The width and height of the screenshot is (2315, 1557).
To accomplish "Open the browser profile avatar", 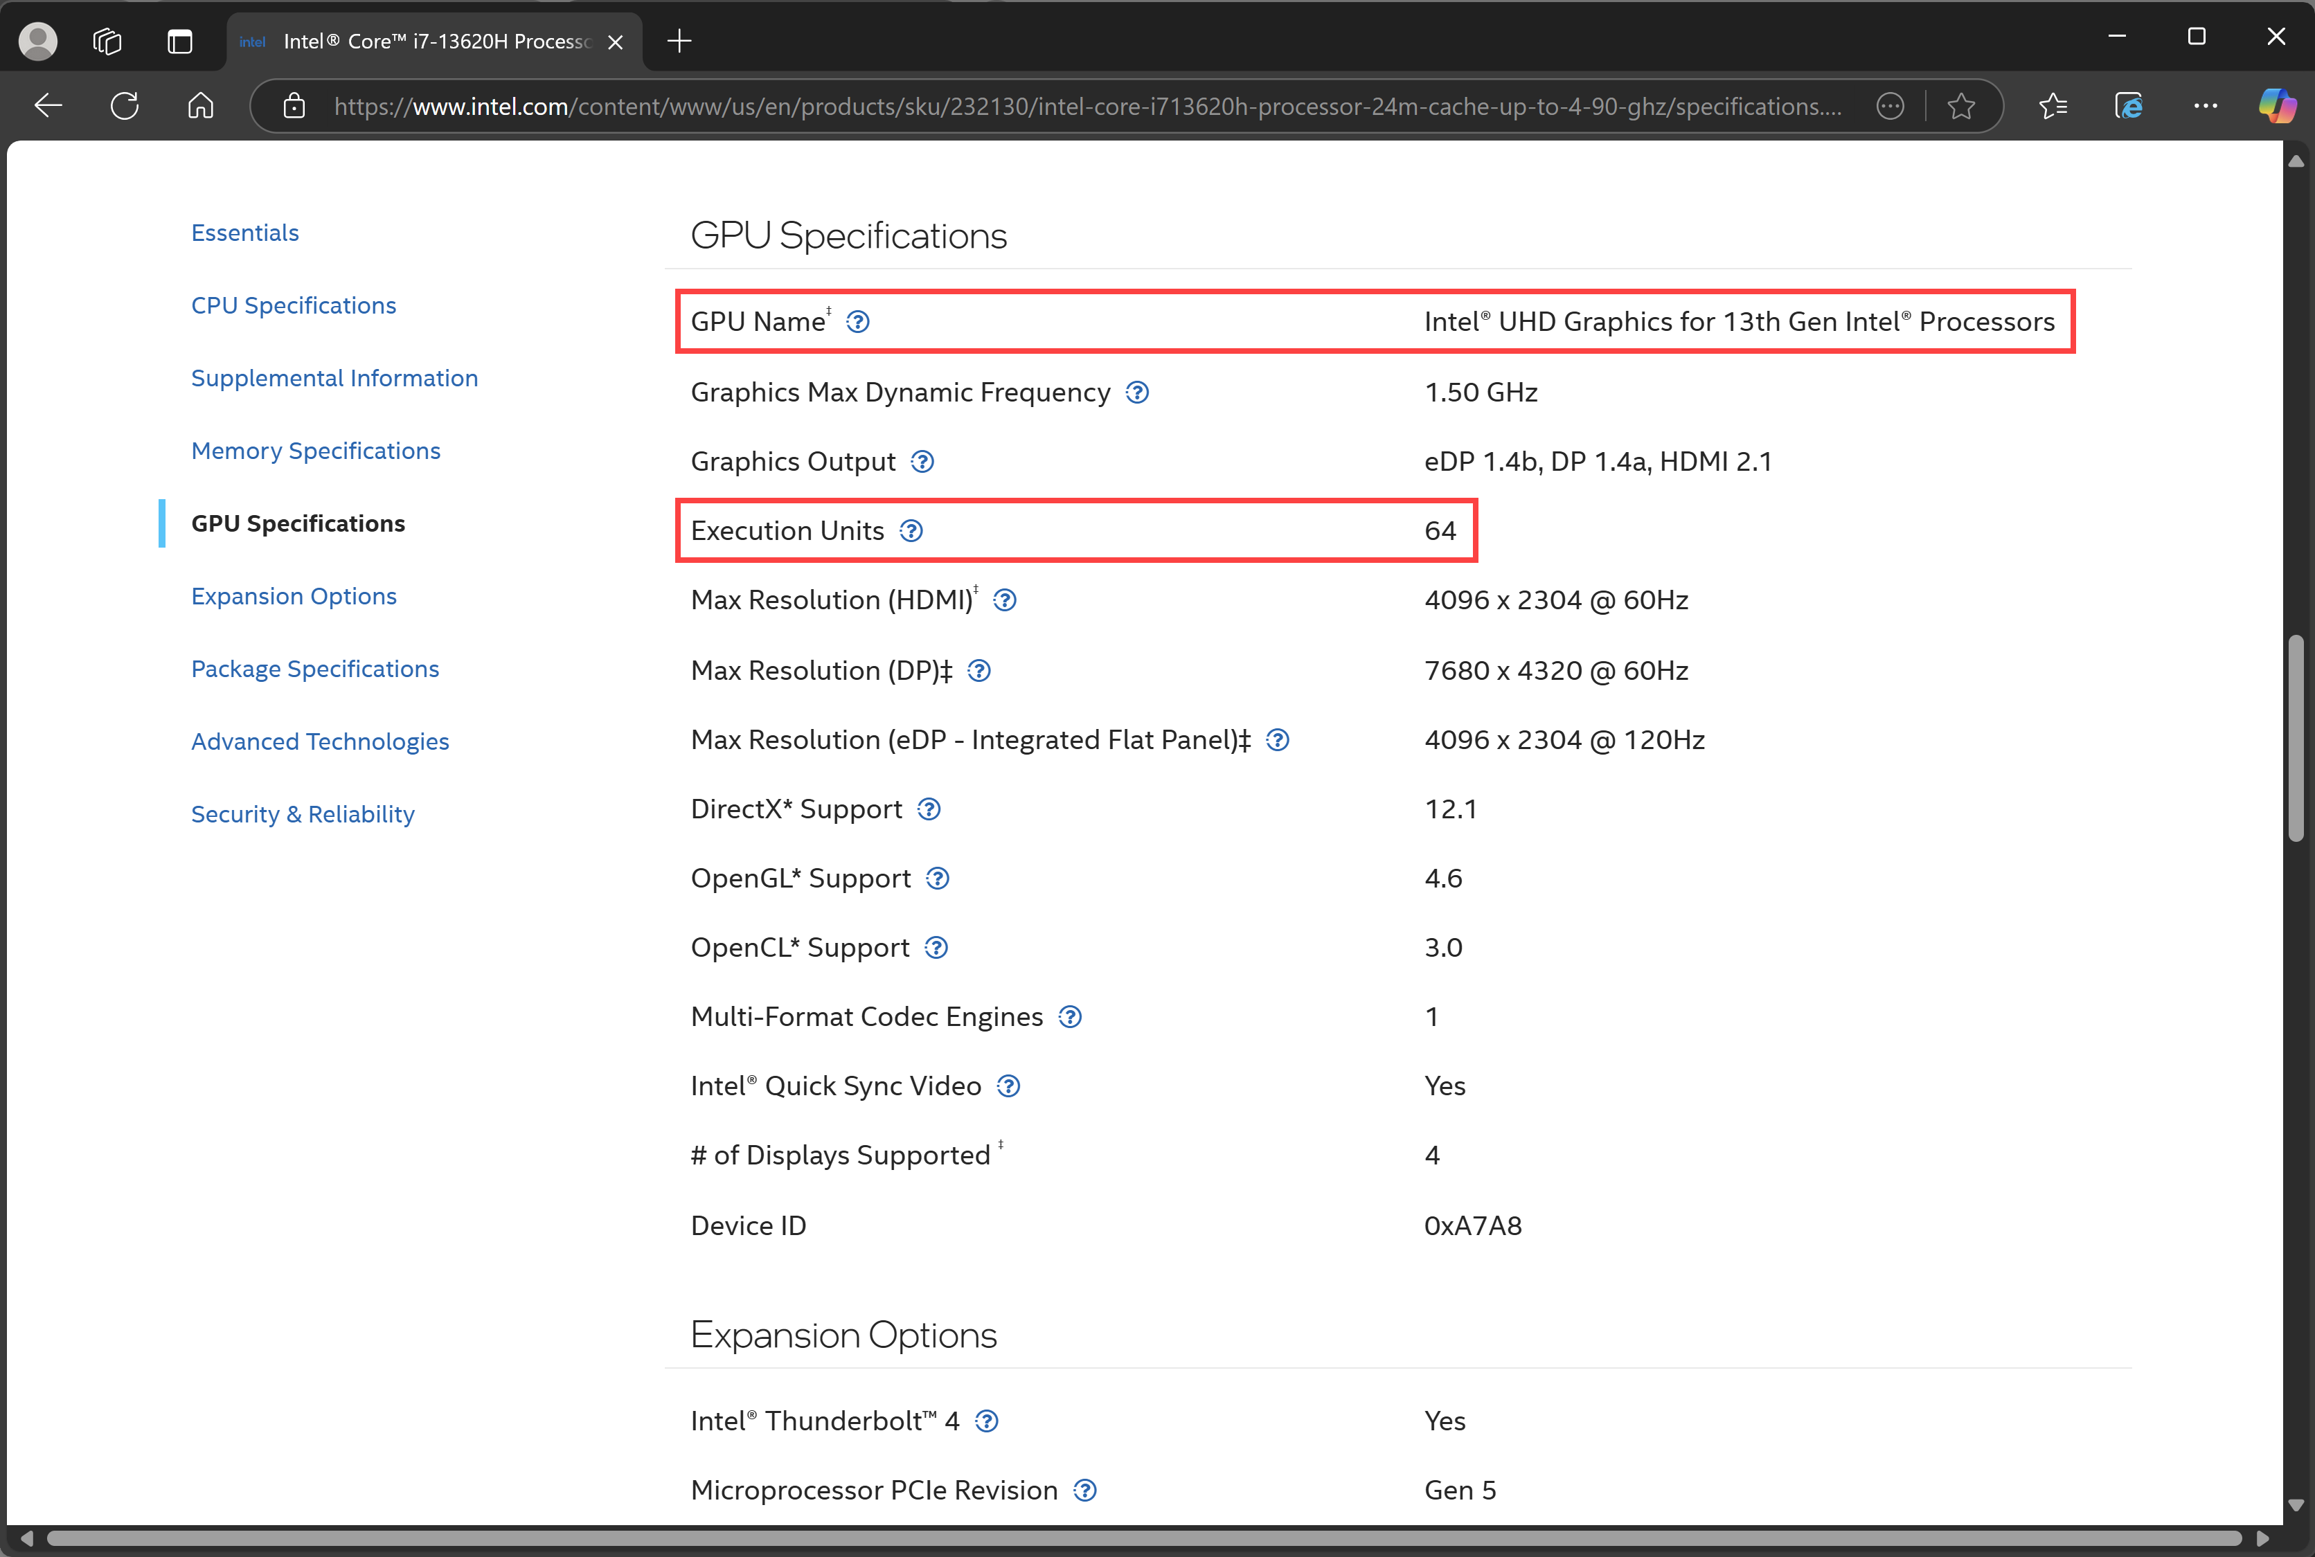I will pyautogui.click(x=37, y=41).
